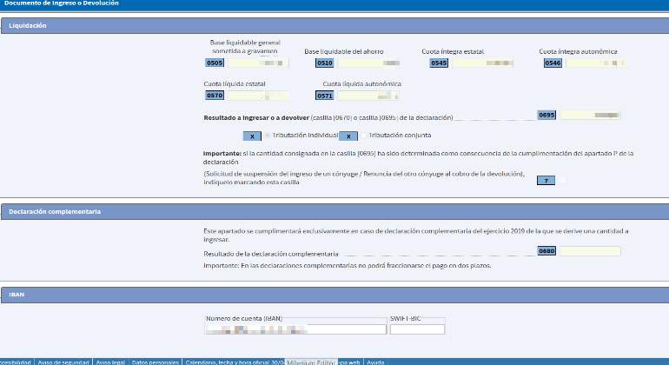669x365 pixels.
Task: Click the complementary result field 0680
Action: (590, 251)
